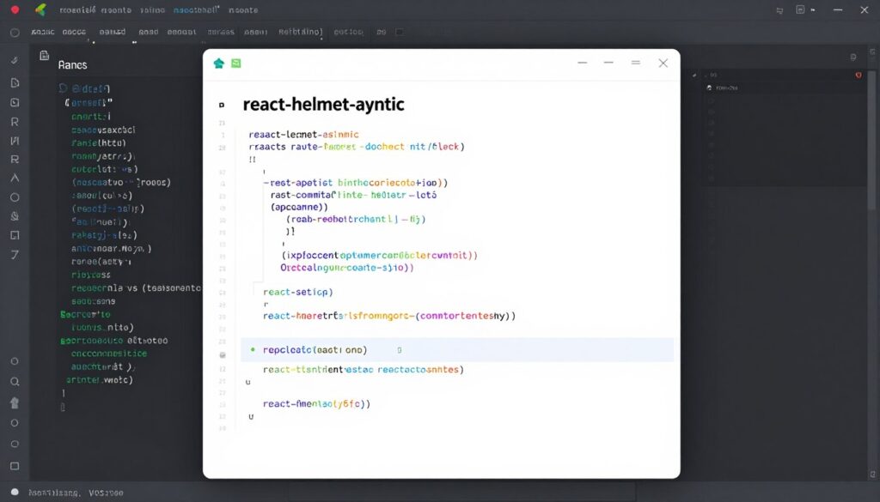This screenshot has width=880, height=502.
Task: Click the "Ranes" panel heading
Action: (x=72, y=65)
